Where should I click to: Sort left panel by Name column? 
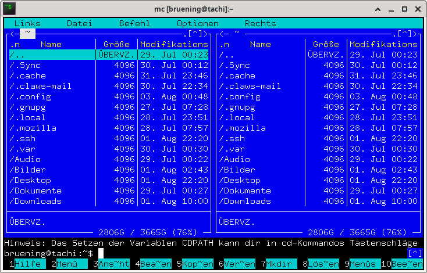coord(51,44)
